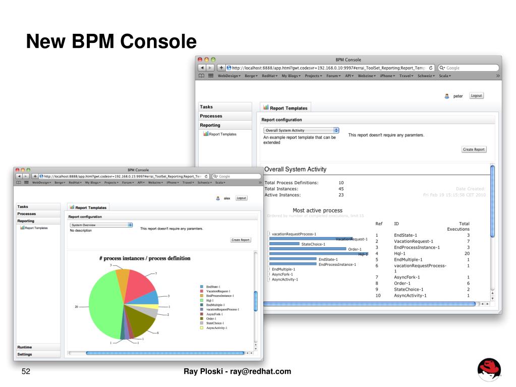Open the Overall System Activity report dropdown

click(x=301, y=130)
